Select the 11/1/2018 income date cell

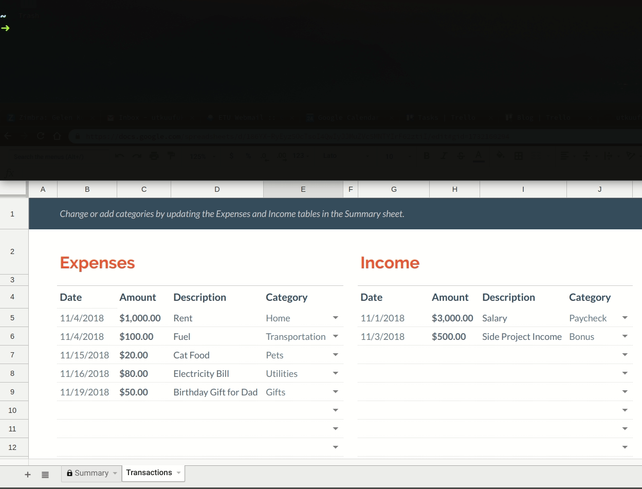pyautogui.click(x=394, y=318)
